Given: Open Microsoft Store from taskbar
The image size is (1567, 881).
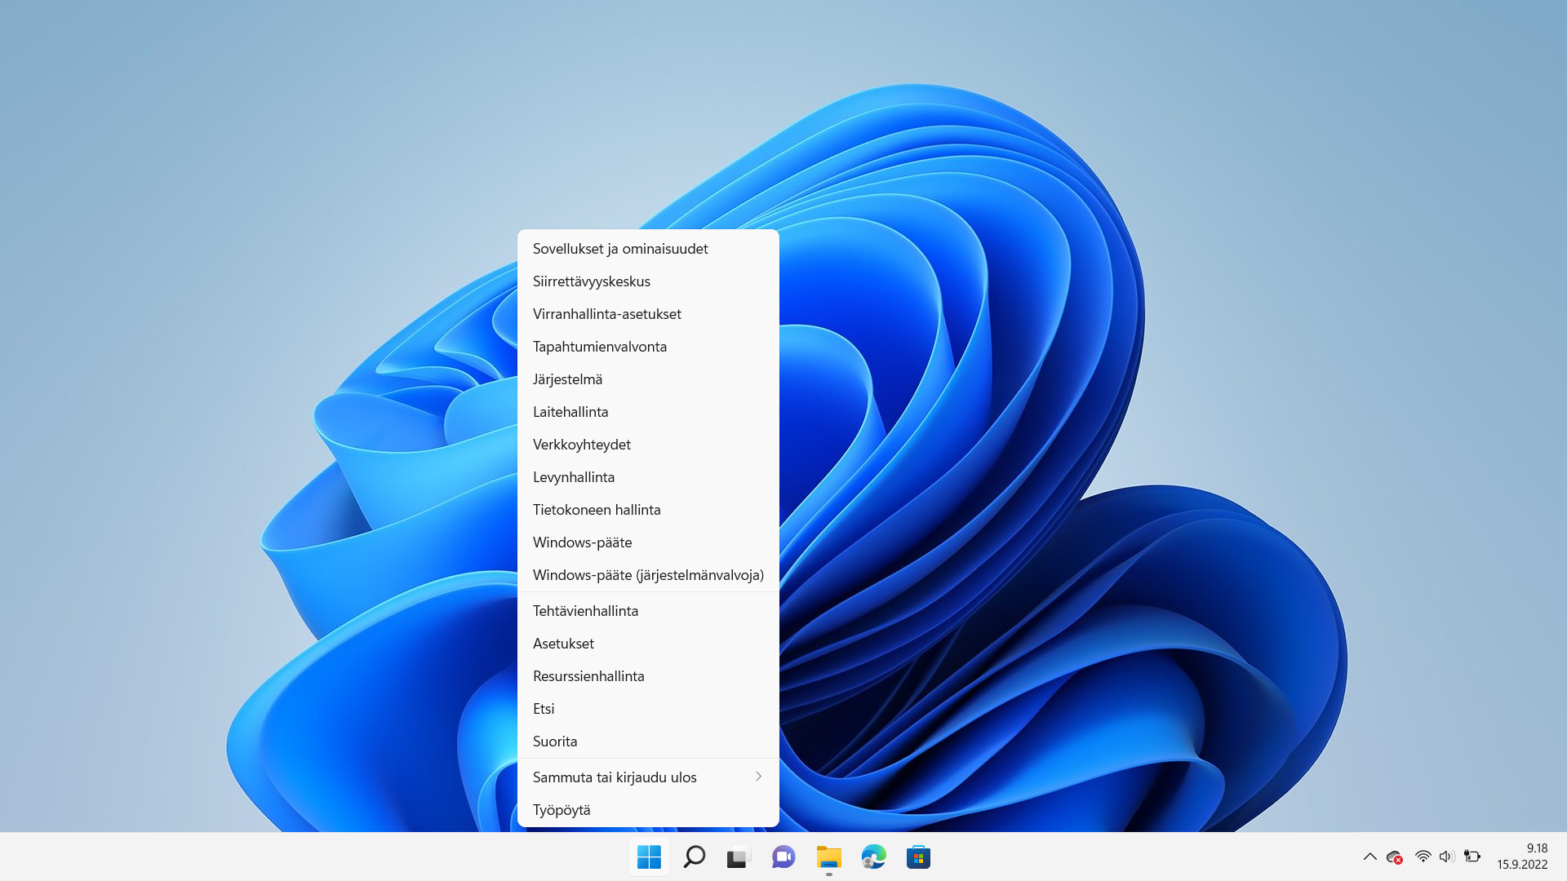Looking at the screenshot, I should tap(918, 857).
